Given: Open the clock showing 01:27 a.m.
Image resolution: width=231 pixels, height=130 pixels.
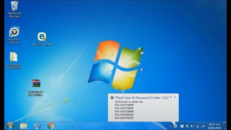Looking at the screenshot, I should click(x=214, y=126).
